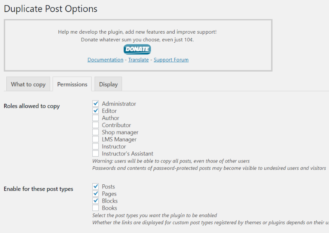Screen dimensions: 329x233
Task: Enable the Instructor role checkbox
Action: pyautogui.click(x=96, y=146)
